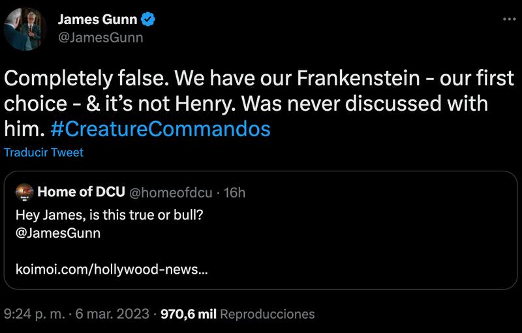Click the @homeofdcu handle
Viewport: 522px width, 333px height.
pos(172,192)
